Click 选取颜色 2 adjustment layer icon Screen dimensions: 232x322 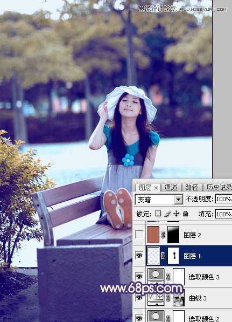click(156, 316)
